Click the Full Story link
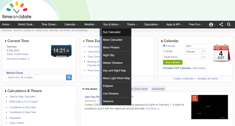Image resolution: width=235 pixels, height=126 pixels. tap(151, 109)
